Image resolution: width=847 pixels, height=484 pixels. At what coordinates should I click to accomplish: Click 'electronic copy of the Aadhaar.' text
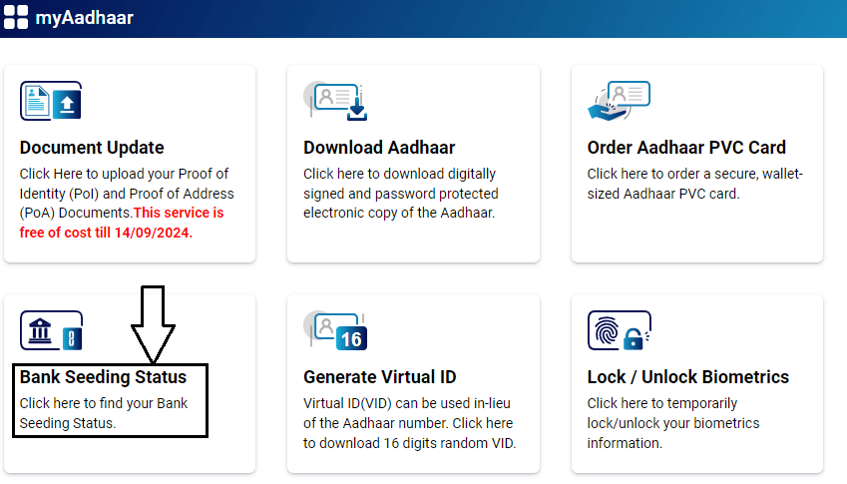(399, 213)
